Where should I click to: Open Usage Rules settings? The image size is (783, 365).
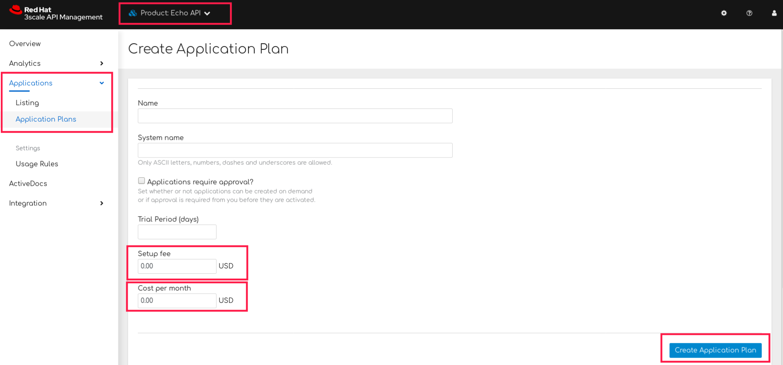(37, 164)
